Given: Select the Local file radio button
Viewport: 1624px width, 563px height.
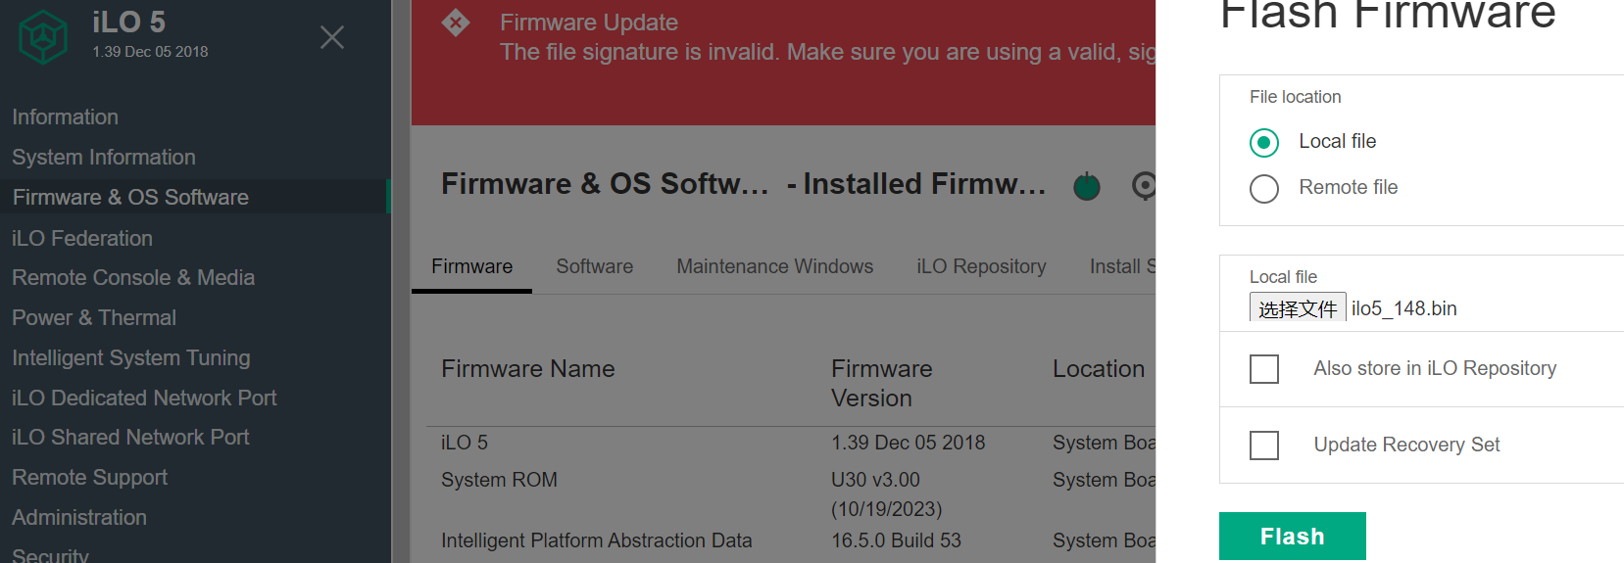Looking at the screenshot, I should click(1264, 143).
